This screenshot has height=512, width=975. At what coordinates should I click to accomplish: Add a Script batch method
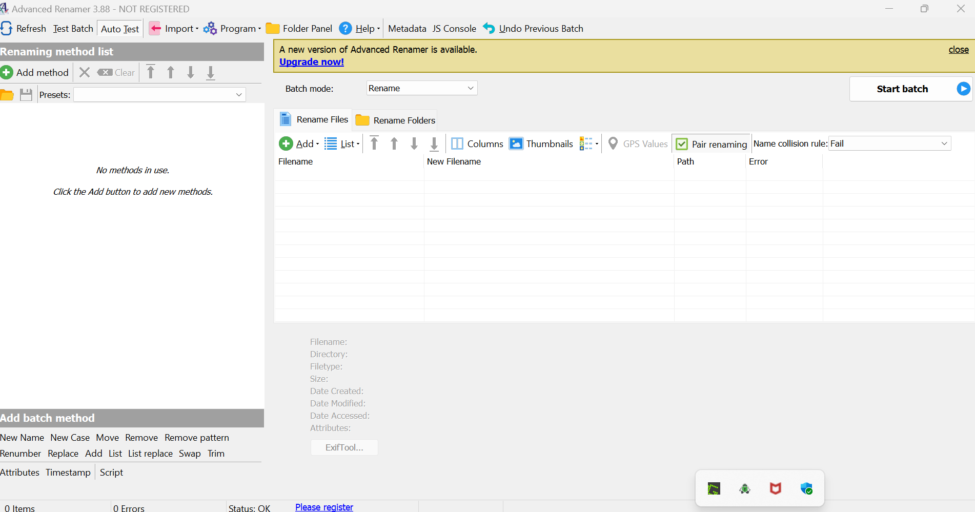tap(111, 473)
